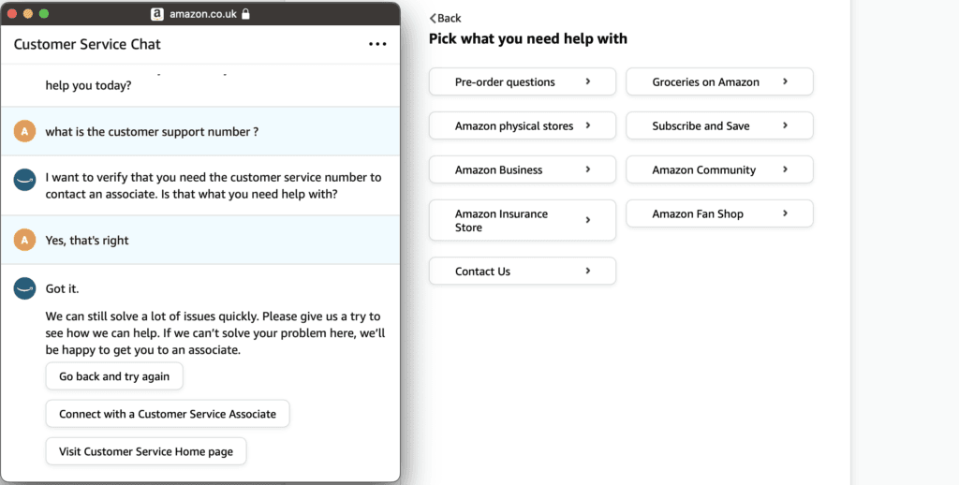Visit Customer Service Home page
This screenshot has height=485, width=959.
[146, 452]
